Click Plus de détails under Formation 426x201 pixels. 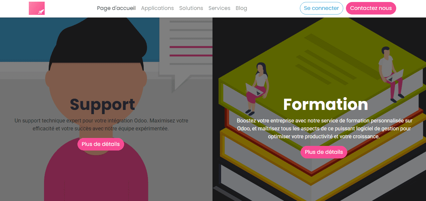tap(324, 152)
